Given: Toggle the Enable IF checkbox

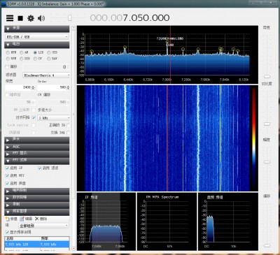Looking at the screenshot, I should (x=7, y=168).
